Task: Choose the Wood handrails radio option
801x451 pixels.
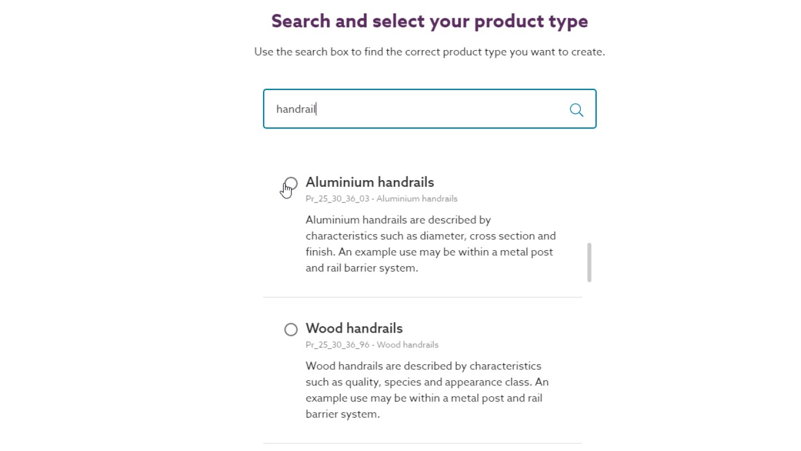Action: tap(291, 330)
